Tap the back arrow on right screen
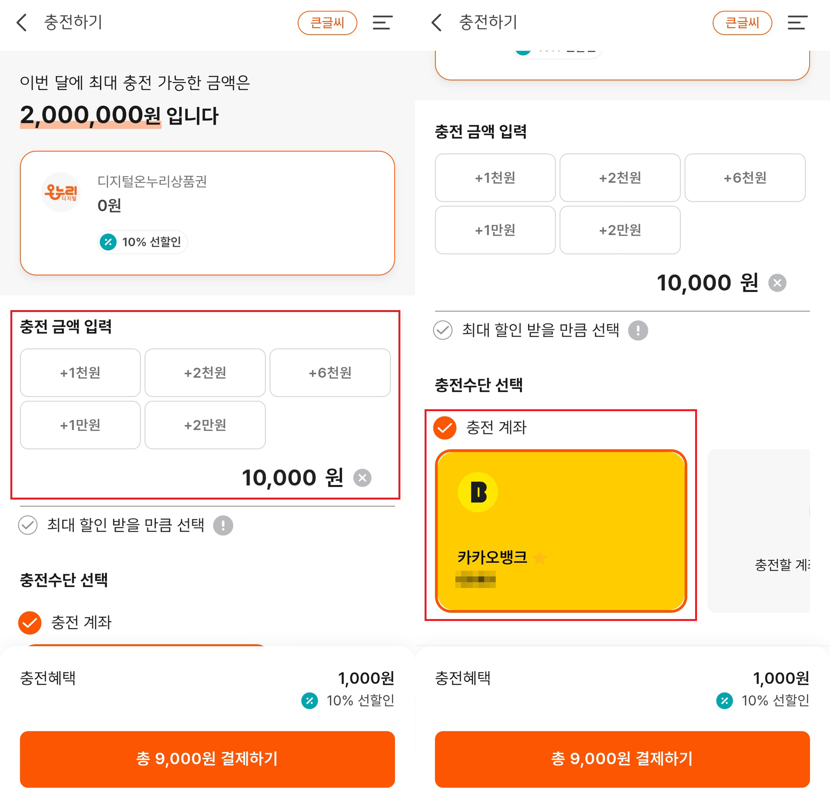The height and width of the screenshot is (807, 830). coord(437,22)
